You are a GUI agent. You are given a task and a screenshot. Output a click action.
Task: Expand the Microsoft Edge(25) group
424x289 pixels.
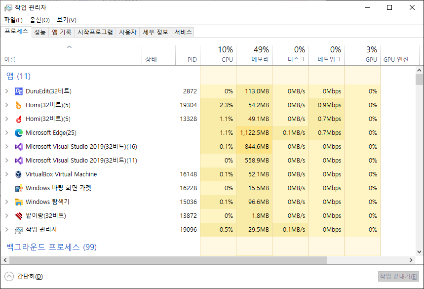(x=7, y=132)
